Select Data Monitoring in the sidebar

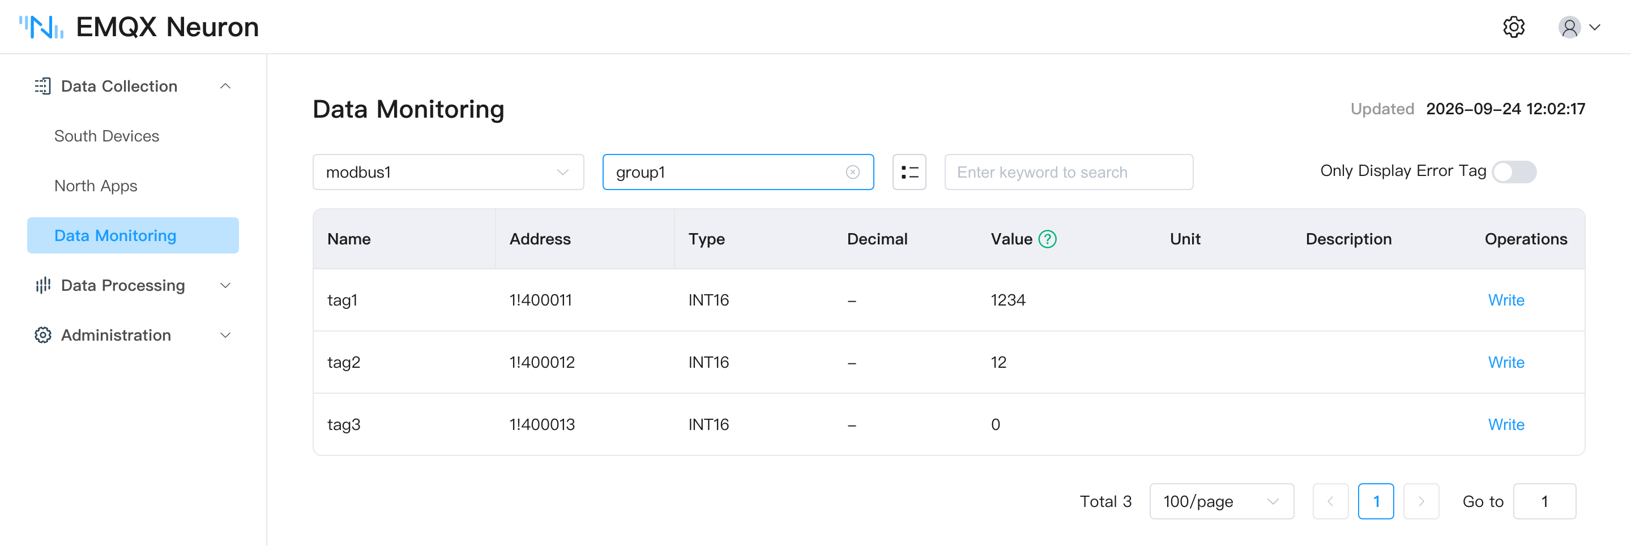[x=133, y=235]
